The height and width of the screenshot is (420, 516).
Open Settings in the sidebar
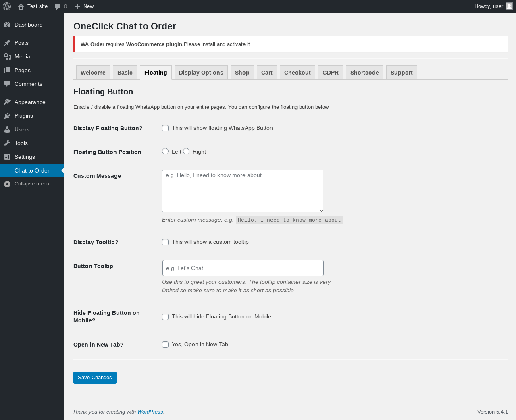(x=32, y=157)
